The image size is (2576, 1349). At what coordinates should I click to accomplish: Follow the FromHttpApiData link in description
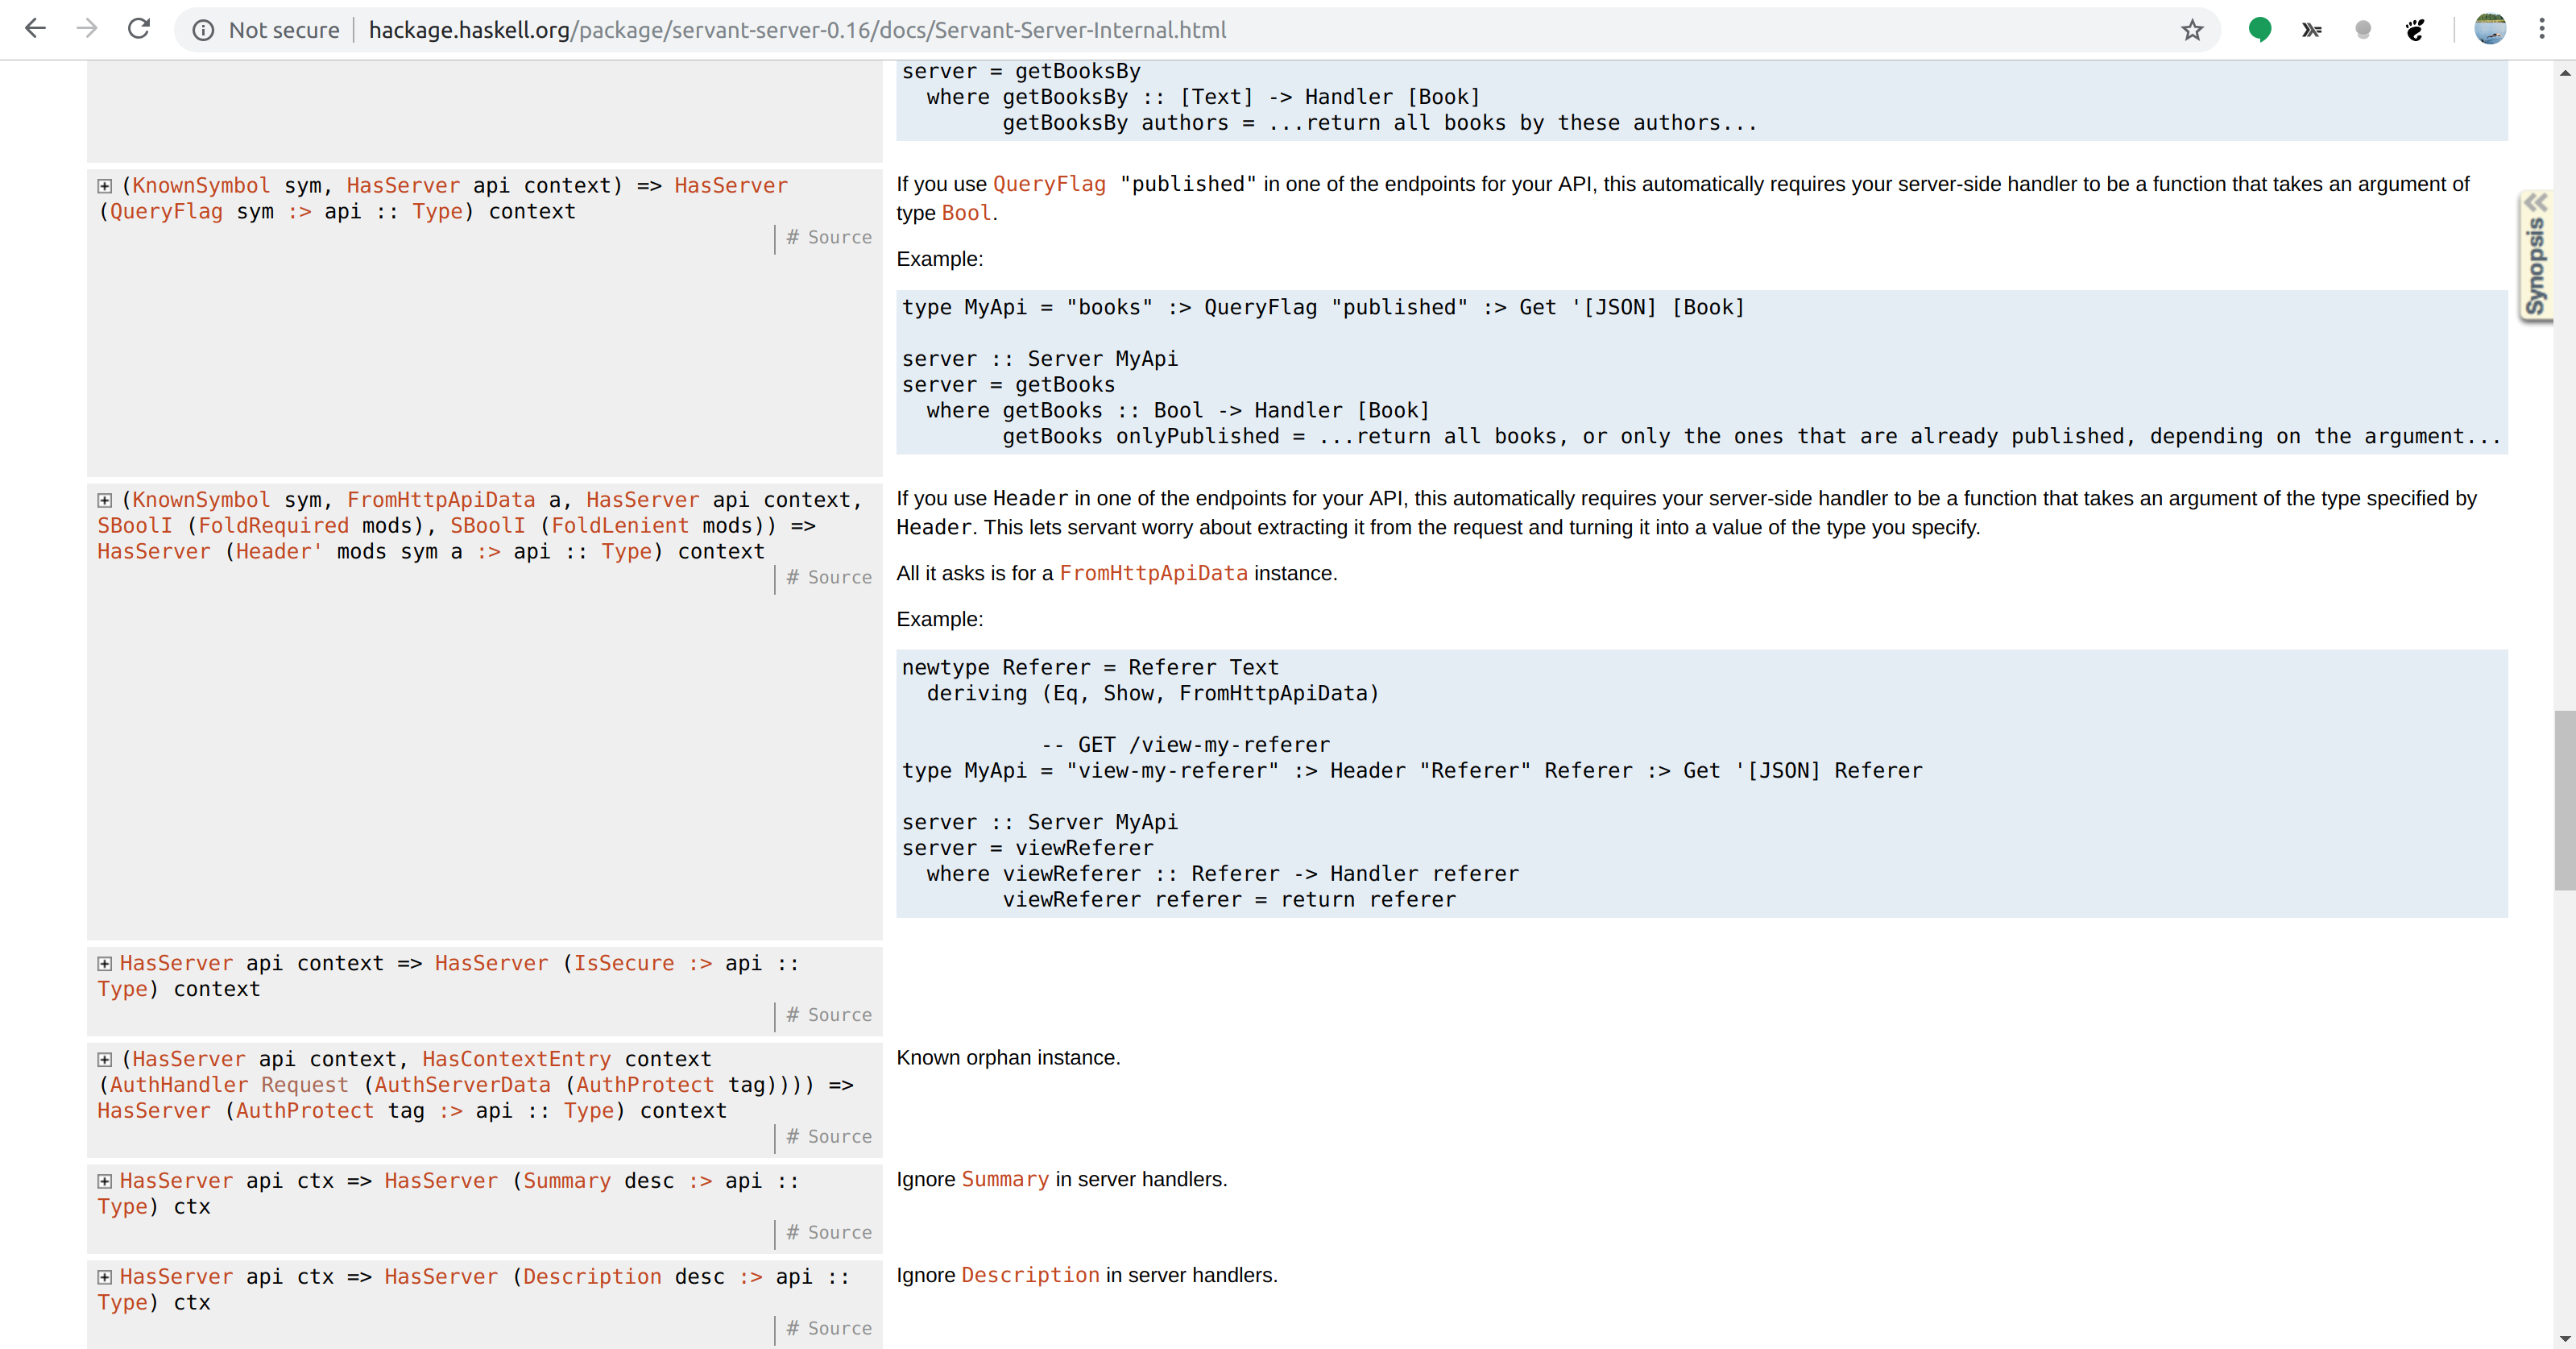coord(1153,574)
